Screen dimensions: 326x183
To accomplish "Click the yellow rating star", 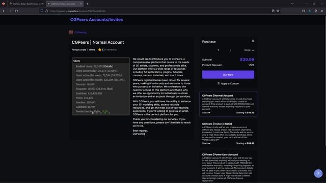I will (x=100, y=50).
